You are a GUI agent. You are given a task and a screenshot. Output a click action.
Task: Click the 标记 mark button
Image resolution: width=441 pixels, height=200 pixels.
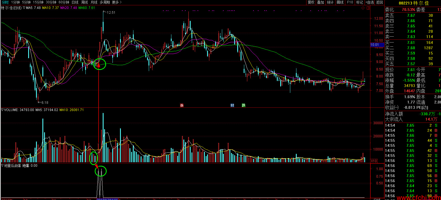point(360,2)
